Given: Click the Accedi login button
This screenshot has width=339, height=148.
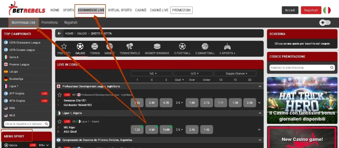Looking at the screenshot, I should coord(290,10).
